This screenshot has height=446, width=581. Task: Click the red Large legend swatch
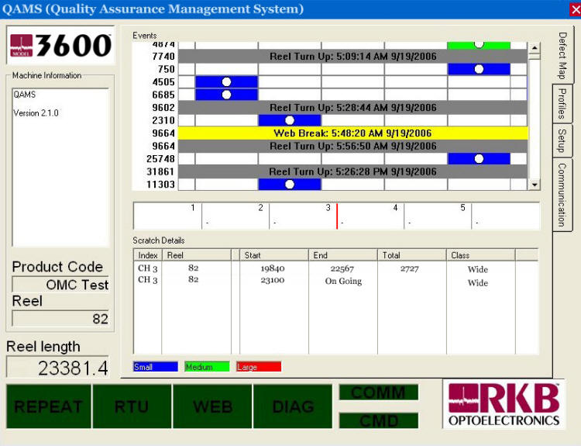pos(258,367)
